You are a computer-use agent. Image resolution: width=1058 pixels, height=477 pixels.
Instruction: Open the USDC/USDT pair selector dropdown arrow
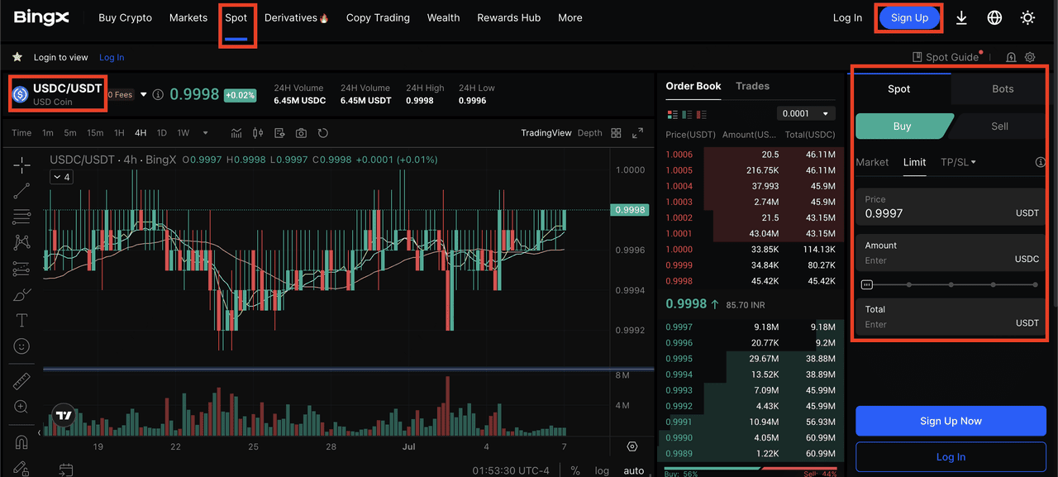[143, 95]
